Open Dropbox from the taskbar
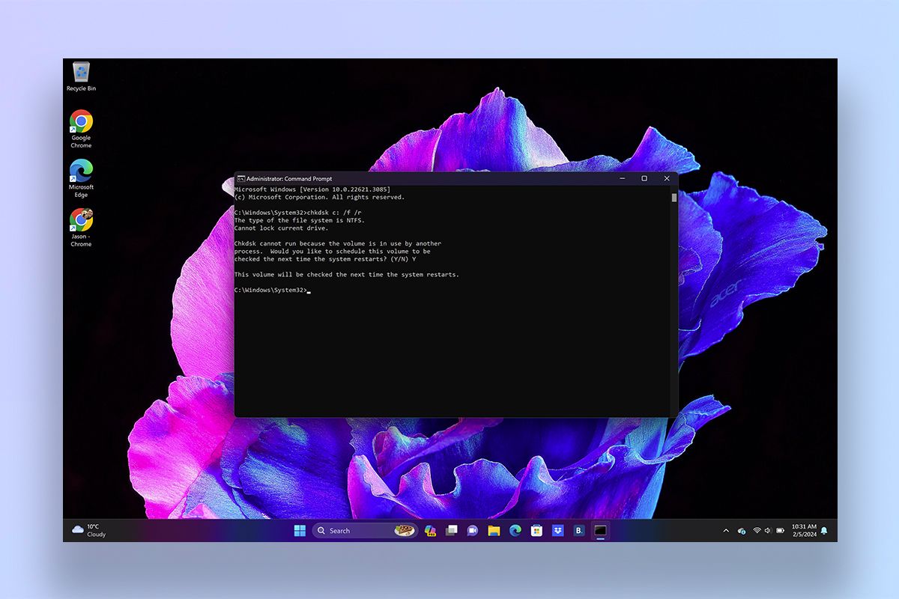The height and width of the screenshot is (599, 899). click(558, 530)
